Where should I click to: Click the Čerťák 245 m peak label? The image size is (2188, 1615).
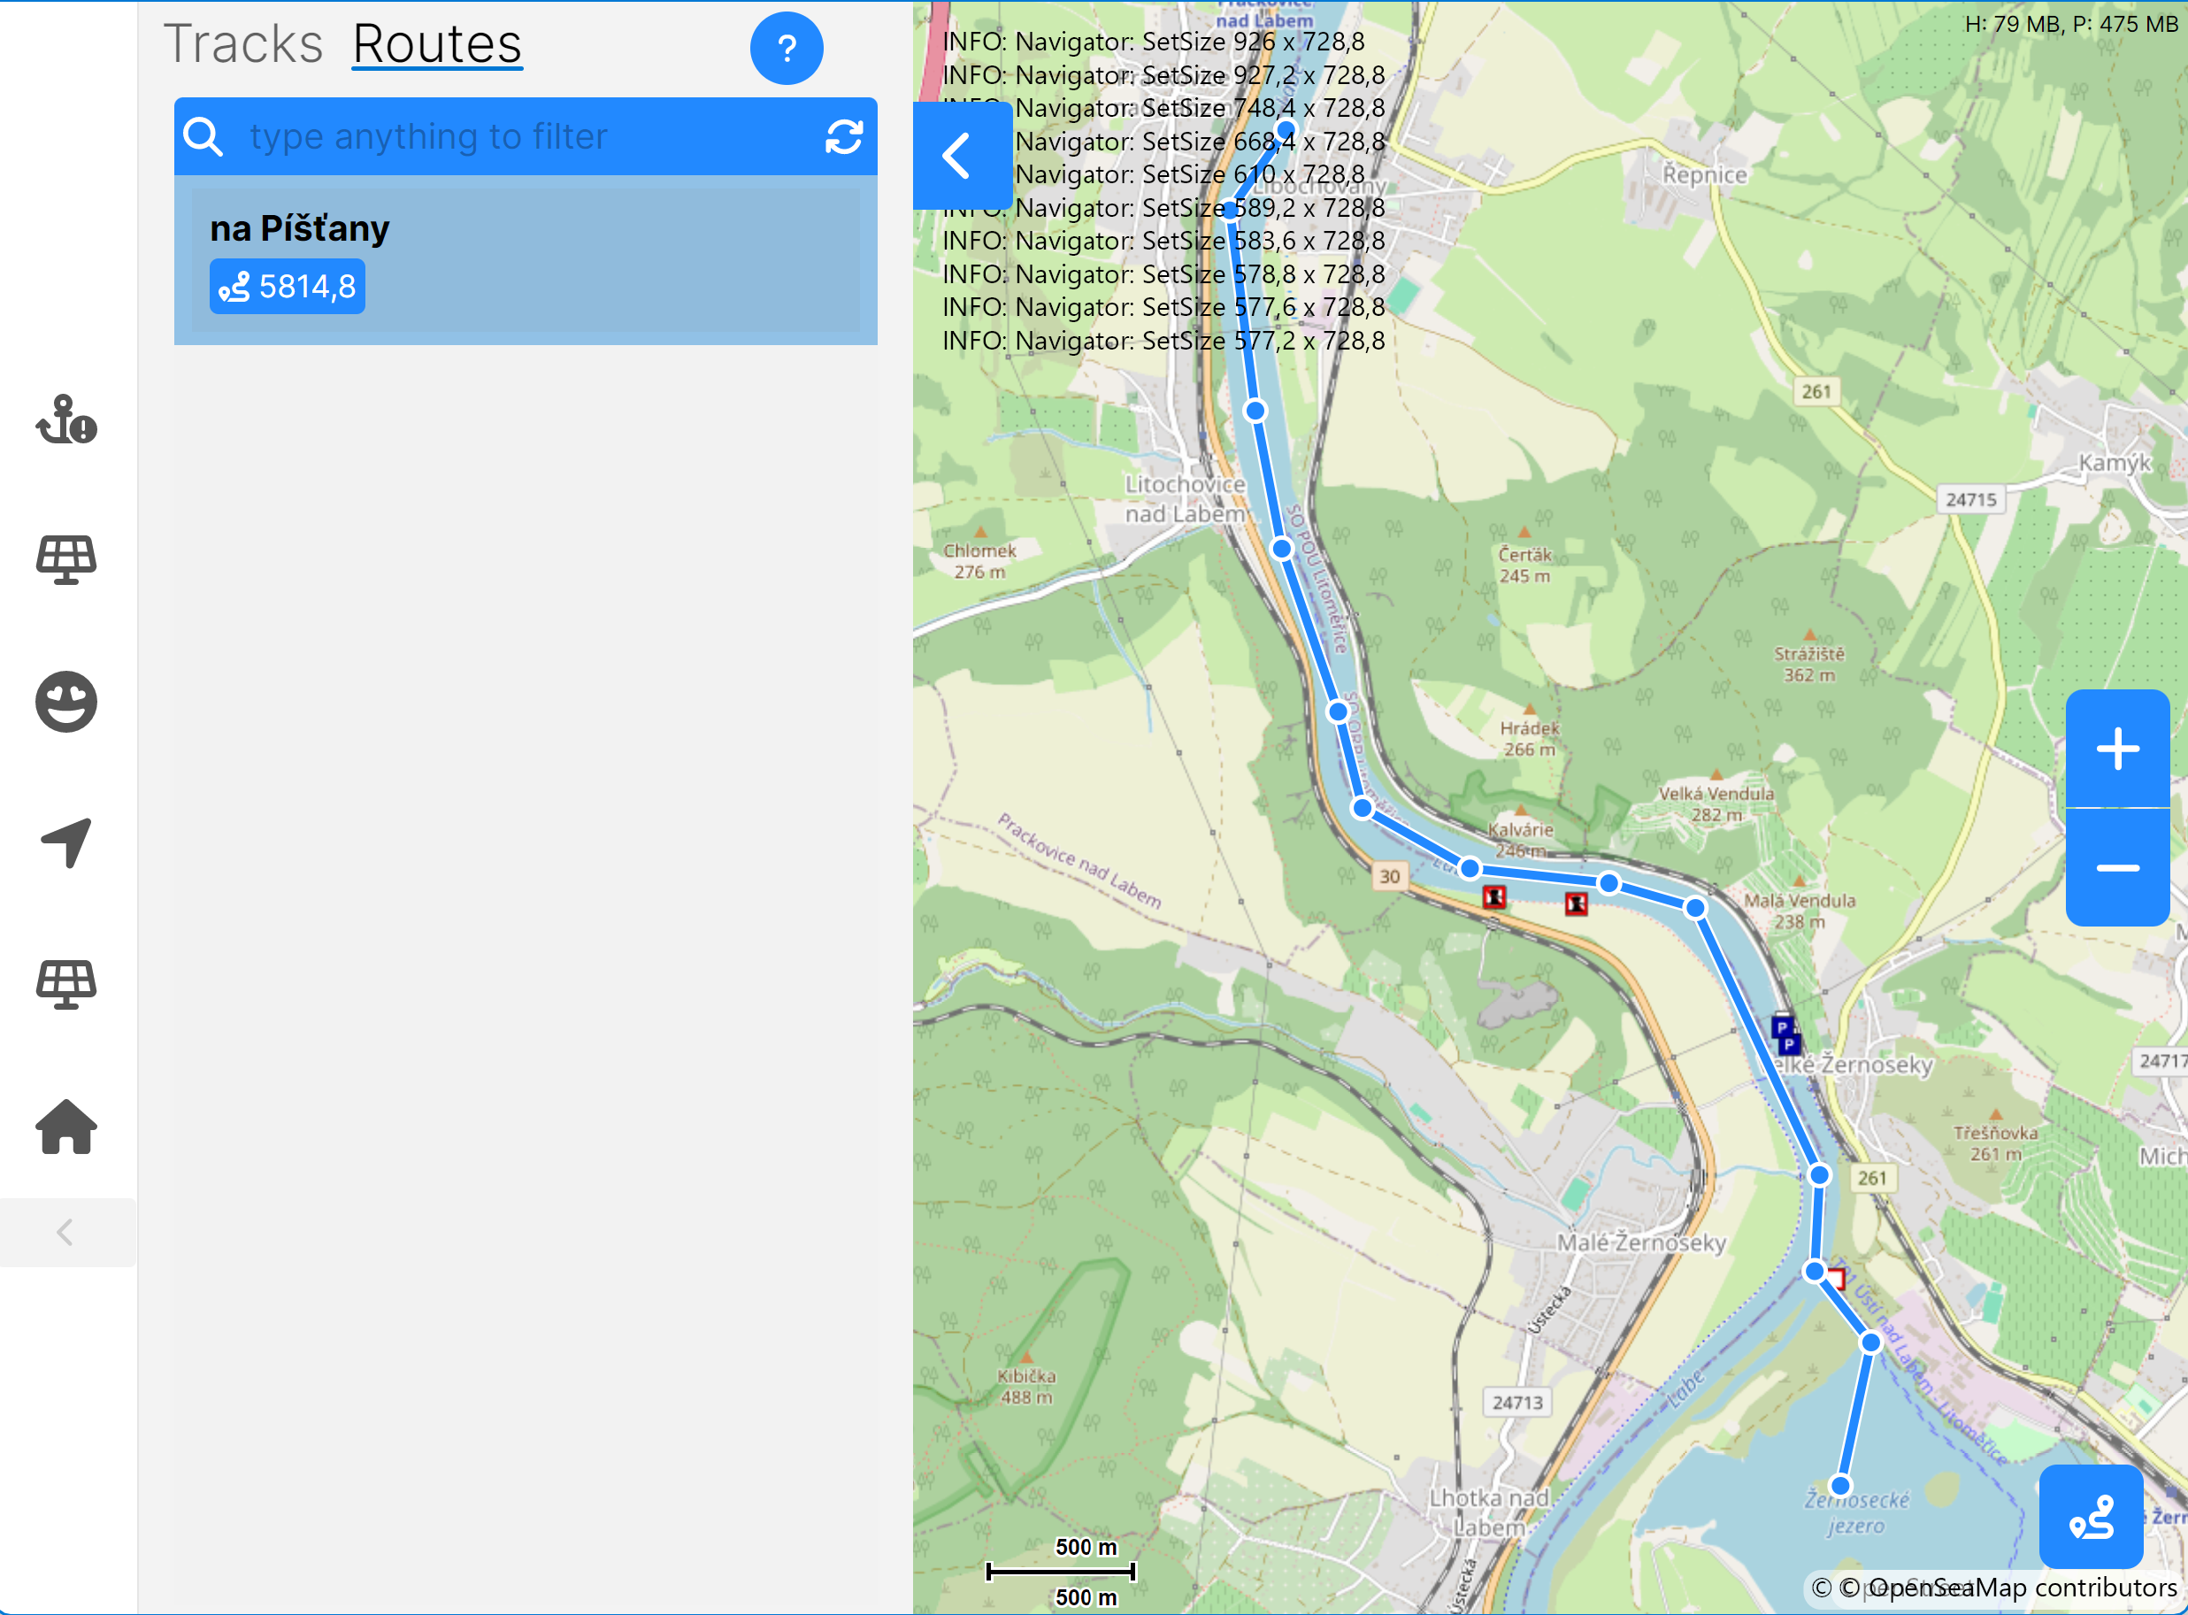(1524, 564)
